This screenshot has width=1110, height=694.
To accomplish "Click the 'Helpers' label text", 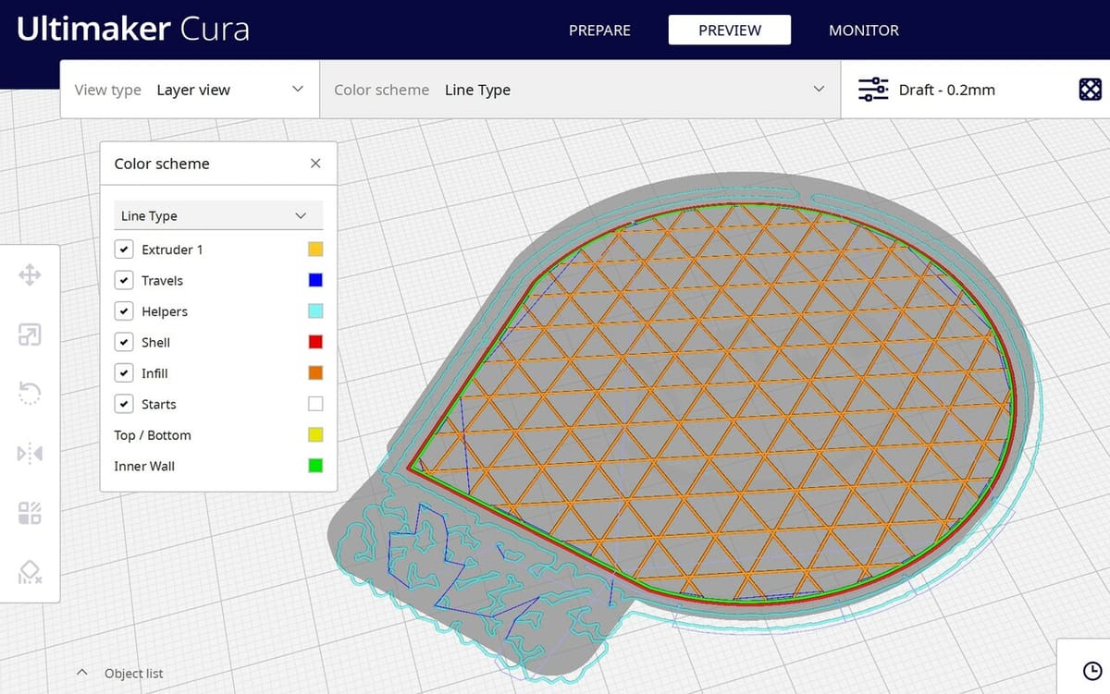I will [x=165, y=311].
